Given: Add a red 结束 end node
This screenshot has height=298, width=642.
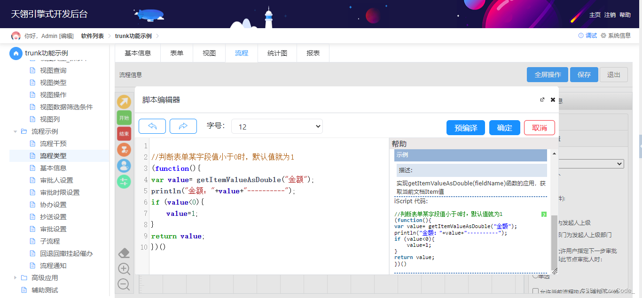Looking at the screenshot, I should click(x=124, y=134).
